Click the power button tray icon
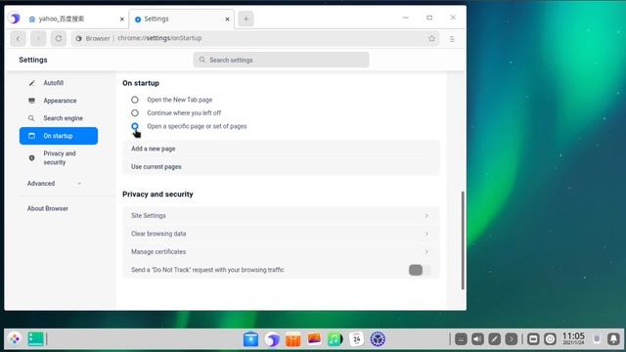Image resolution: width=626 pixels, height=352 pixels. click(x=550, y=339)
